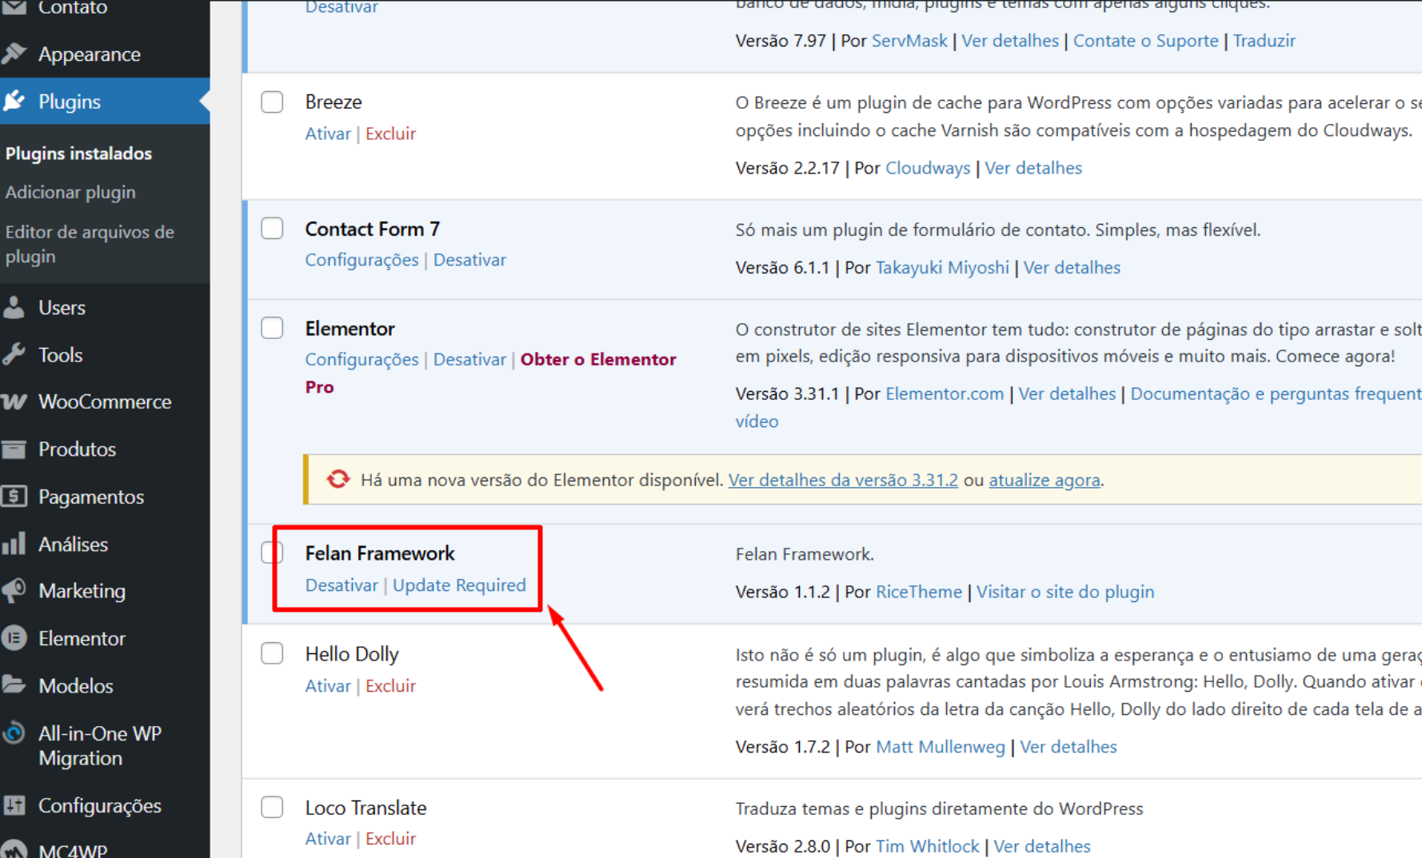Check the Felan Framework checkbox
Viewport: 1422px width, 858px height.
[x=272, y=553]
